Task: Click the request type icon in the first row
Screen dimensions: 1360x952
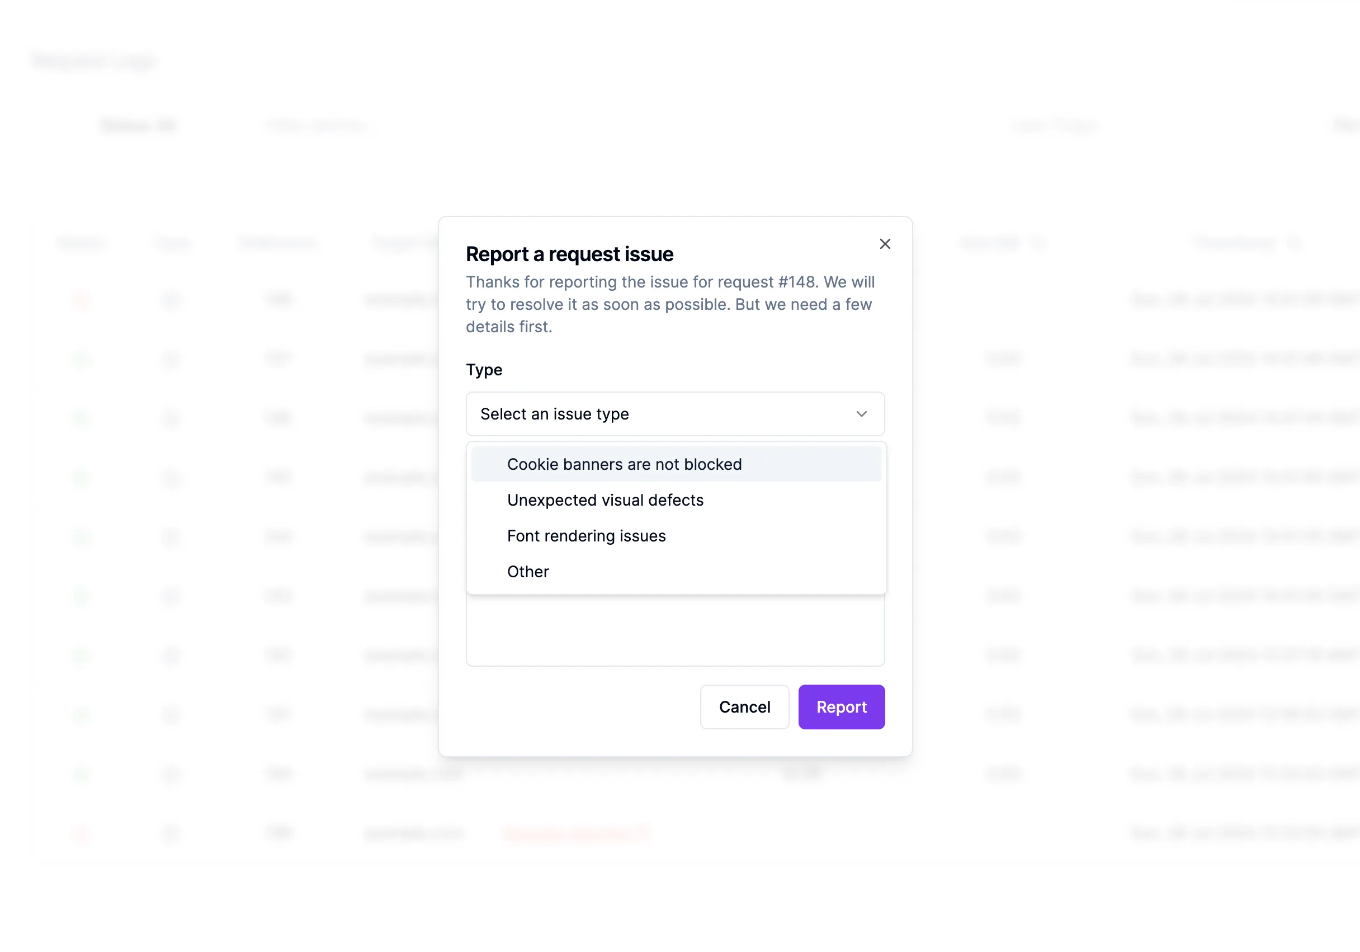Action: tap(171, 300)
